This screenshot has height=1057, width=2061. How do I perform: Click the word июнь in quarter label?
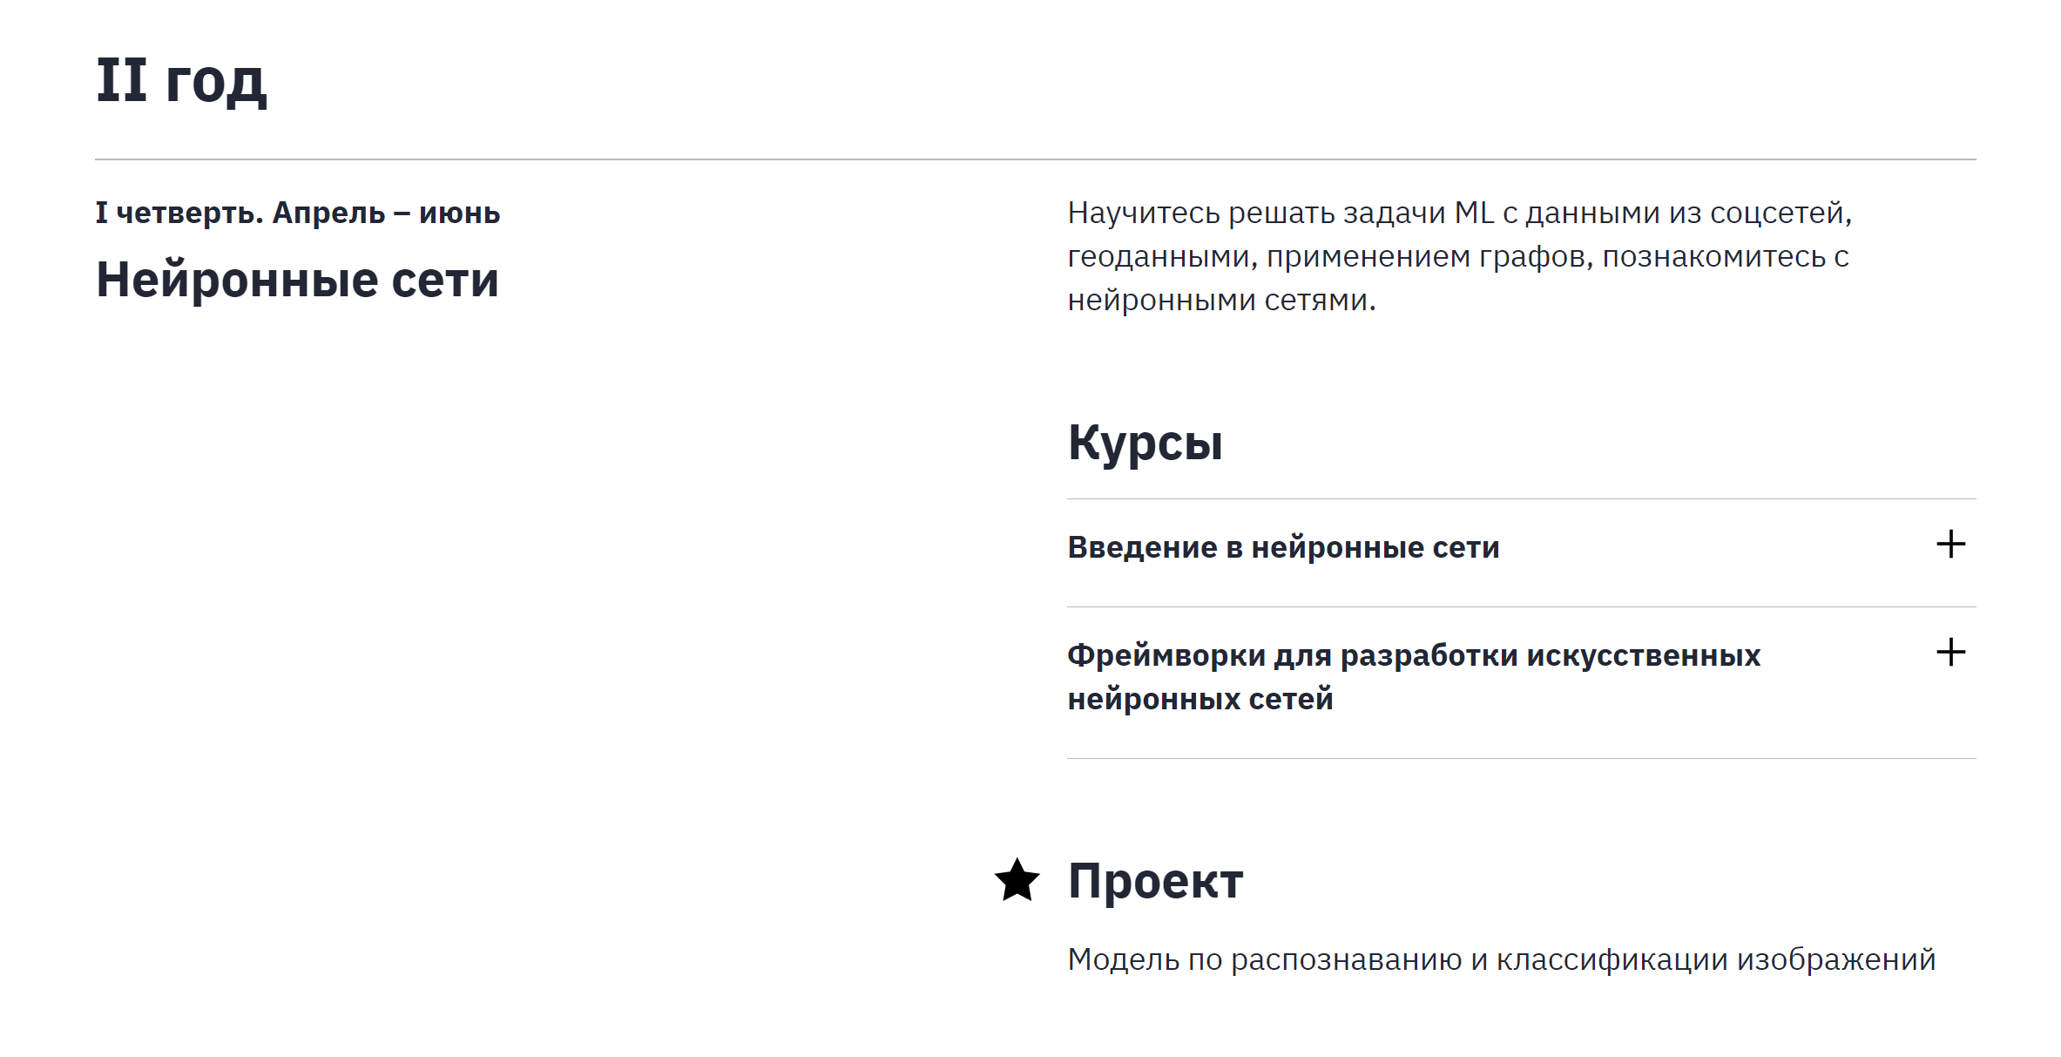[x=459, y=213]
